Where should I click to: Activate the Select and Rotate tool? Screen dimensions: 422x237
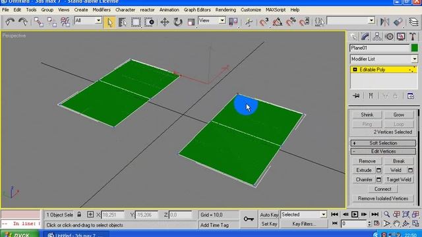point(177,22)
